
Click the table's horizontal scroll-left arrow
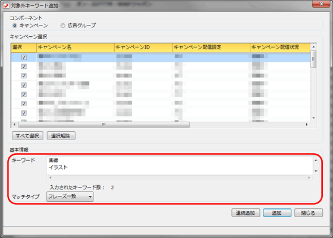(14, 125)
